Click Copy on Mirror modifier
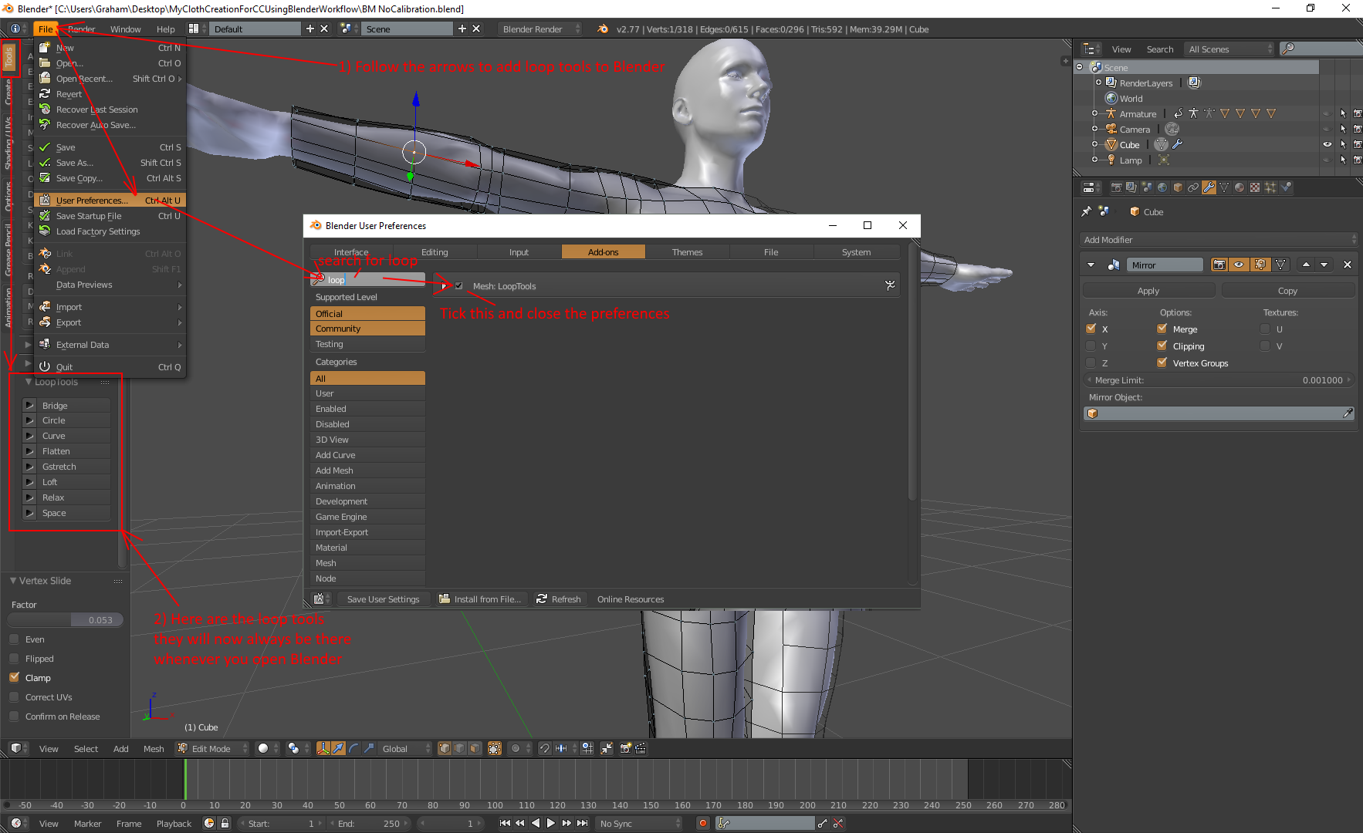The height and width of the screenshot is (833, 1363). (x=1287, y=291)
